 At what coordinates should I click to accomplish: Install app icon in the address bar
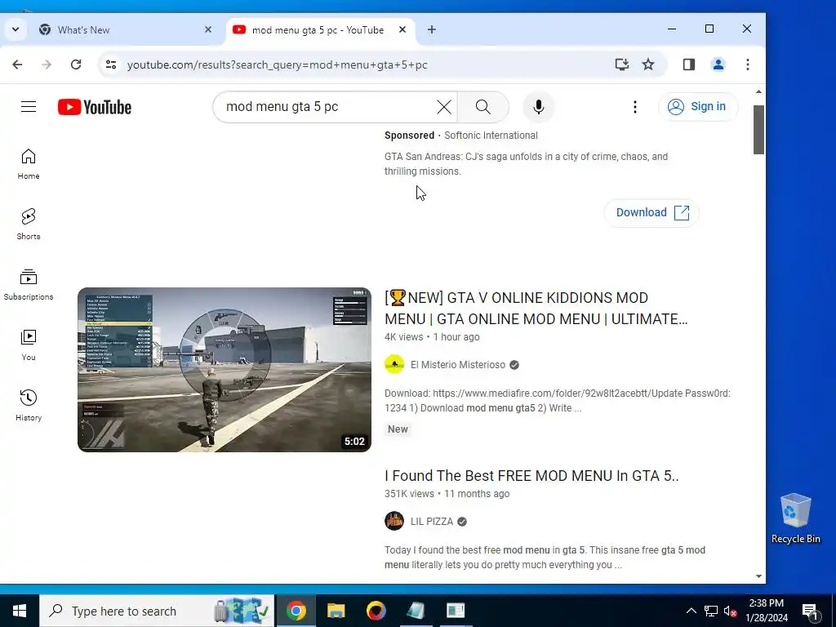pyautogui.click(x=621, y=64)
